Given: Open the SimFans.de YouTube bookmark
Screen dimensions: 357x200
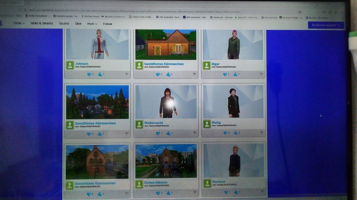Looking at the screenshot, I should [221, 17].
